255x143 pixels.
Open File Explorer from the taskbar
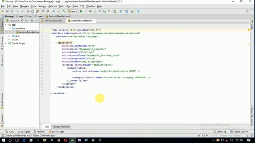point(45,140)
